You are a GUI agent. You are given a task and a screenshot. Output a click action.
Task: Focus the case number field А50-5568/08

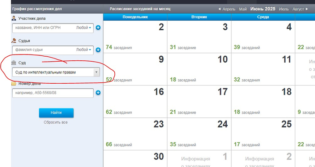53,93
